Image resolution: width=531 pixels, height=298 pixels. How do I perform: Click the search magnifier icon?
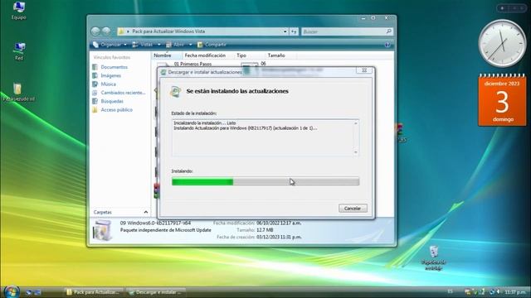coord(389,31)
